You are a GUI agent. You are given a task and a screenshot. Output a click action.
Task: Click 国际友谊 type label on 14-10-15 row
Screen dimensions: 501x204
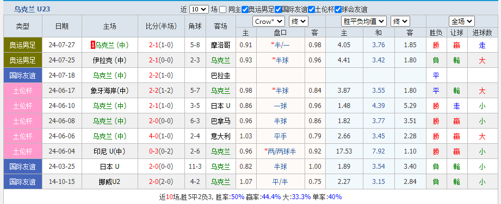23,182
